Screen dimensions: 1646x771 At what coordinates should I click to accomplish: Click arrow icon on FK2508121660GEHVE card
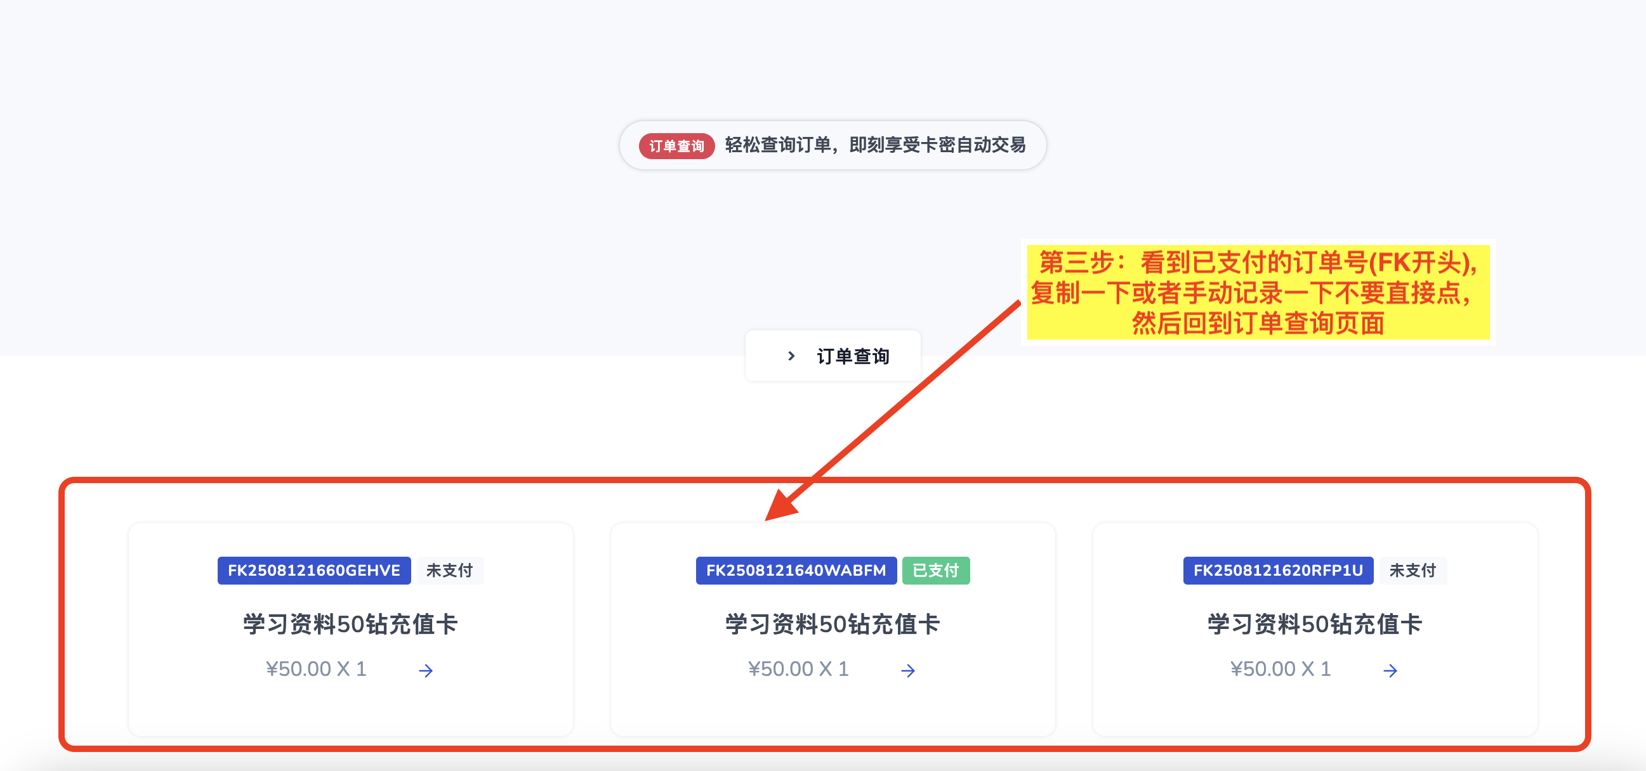point(426,670)
